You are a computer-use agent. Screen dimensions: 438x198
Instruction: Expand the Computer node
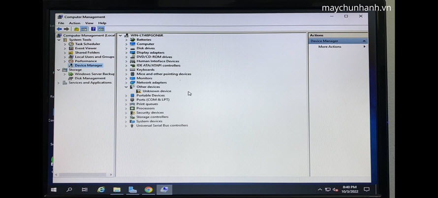(126, 44)
